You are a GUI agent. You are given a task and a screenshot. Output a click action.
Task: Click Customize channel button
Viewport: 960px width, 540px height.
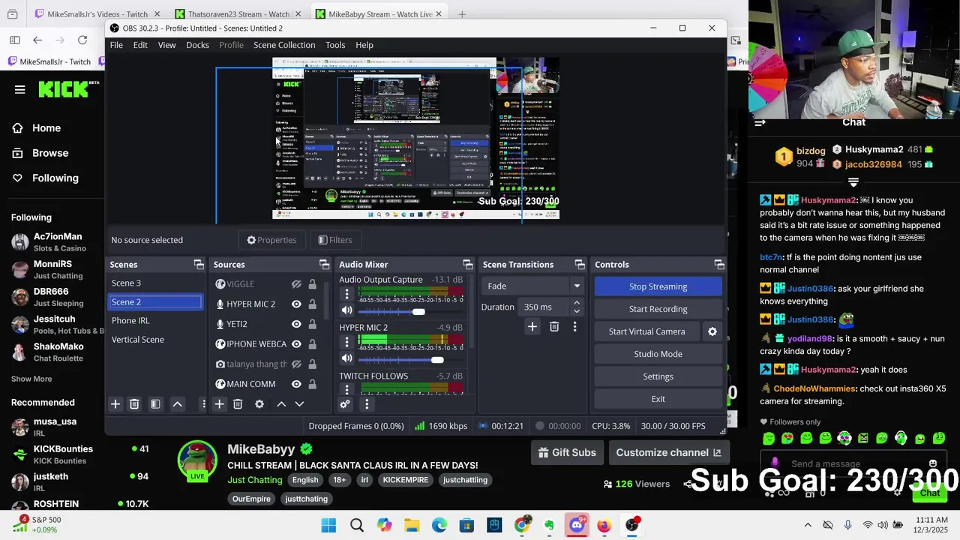[668, 452]
